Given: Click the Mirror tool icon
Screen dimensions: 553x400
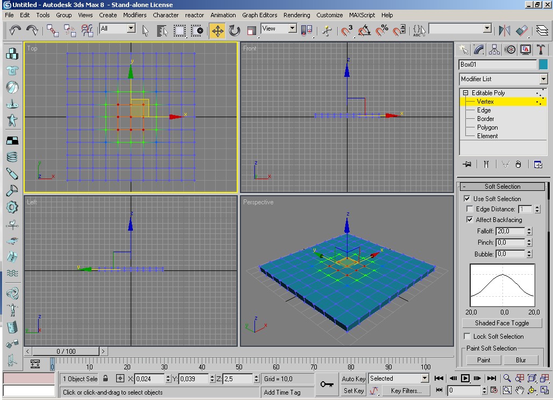Looking at the screenshot, I should pyautogui.click(x=505, y=31).
